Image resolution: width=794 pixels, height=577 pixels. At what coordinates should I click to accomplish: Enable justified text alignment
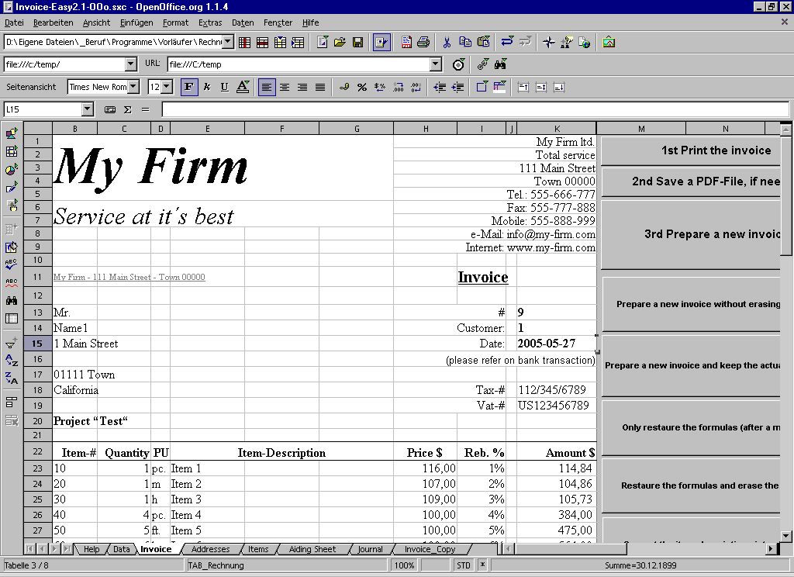pyautogui.click(x=320, y=87)
